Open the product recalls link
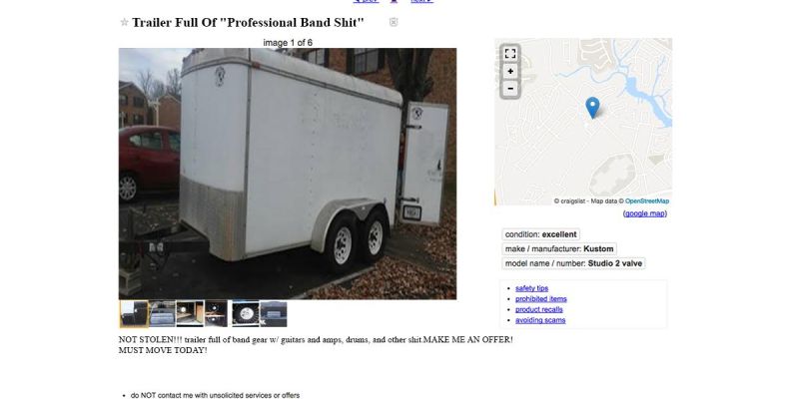The image size is (799, 399). coord(538,309)
